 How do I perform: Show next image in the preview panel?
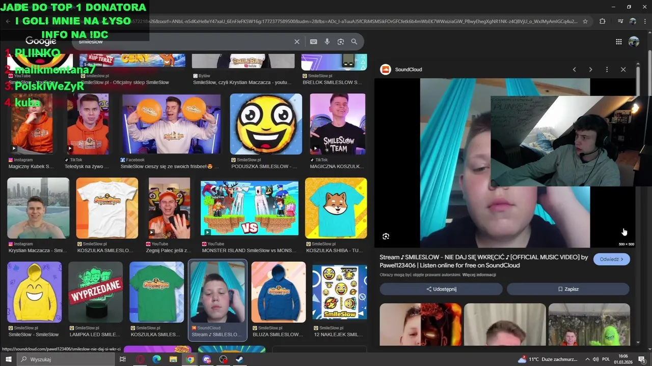click(590, 70)
